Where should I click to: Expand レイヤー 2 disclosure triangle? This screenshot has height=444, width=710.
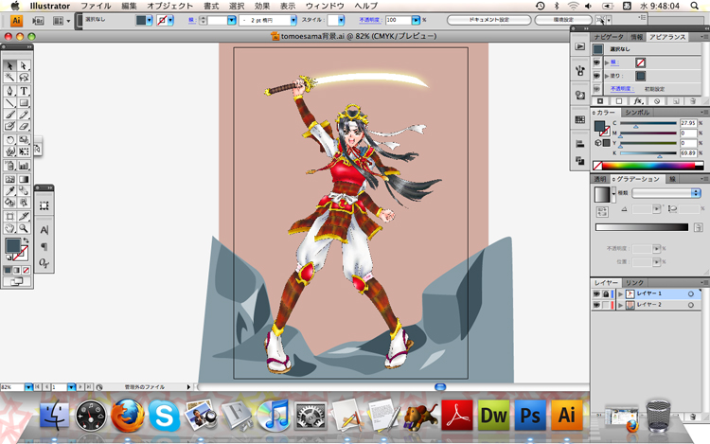[x=620, y=306]
